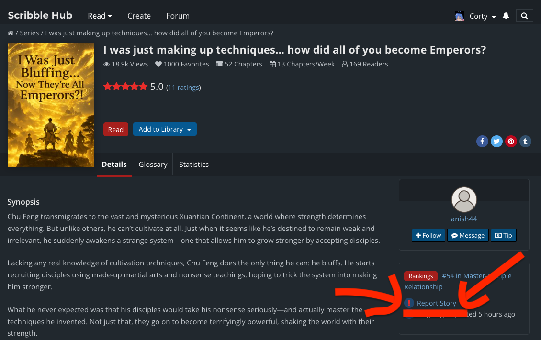
Task: Send a Message to the author
Action: pos(468,235)
